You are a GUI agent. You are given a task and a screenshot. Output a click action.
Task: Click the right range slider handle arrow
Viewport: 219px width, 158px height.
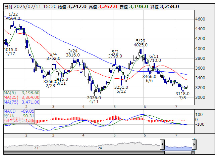point(194,144)
